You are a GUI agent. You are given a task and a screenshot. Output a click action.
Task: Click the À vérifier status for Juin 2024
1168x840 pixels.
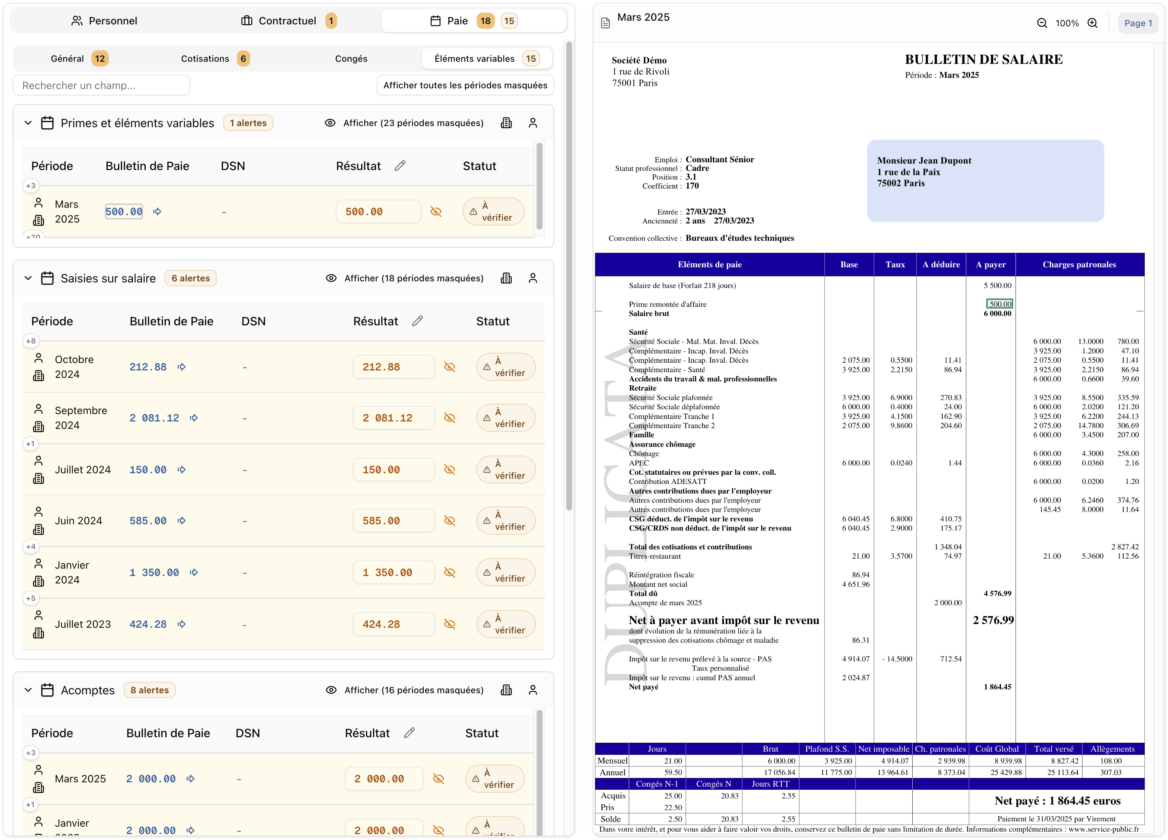(x=506, y=521)
